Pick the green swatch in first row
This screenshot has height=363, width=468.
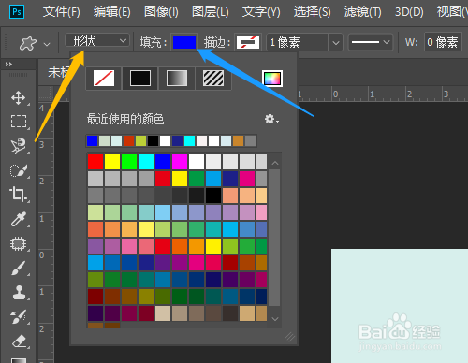[129, 162]
